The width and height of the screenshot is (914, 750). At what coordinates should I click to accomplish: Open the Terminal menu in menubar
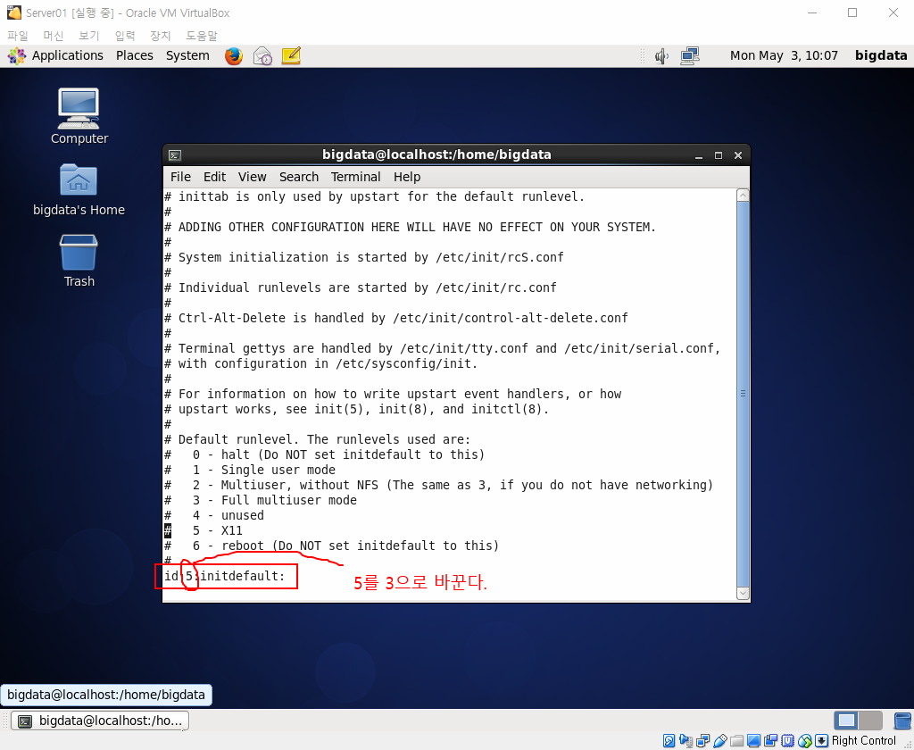point(355,177)
